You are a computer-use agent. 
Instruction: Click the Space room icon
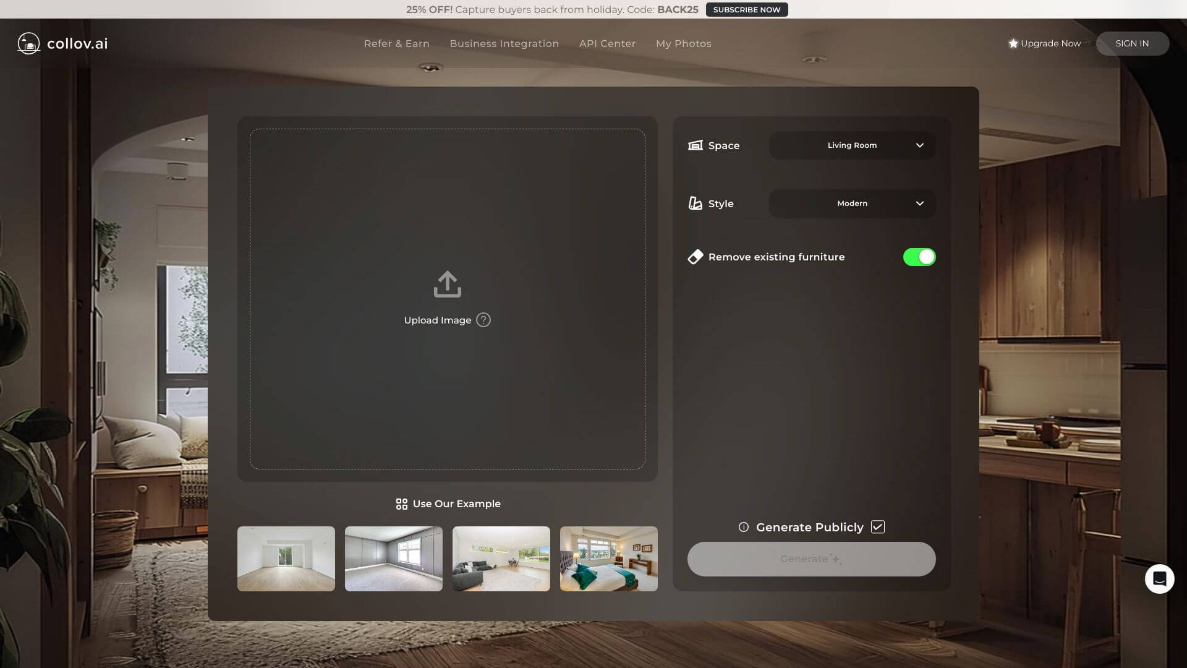point(696,145)
